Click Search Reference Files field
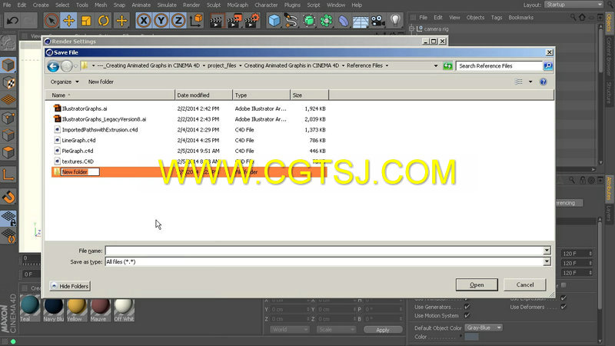This screenshot has width=615, height=346. [x=499, y=66]
